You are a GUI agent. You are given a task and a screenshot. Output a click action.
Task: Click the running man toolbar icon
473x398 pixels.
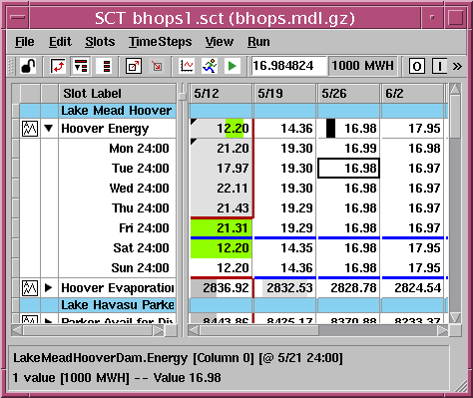pos(210,66)
